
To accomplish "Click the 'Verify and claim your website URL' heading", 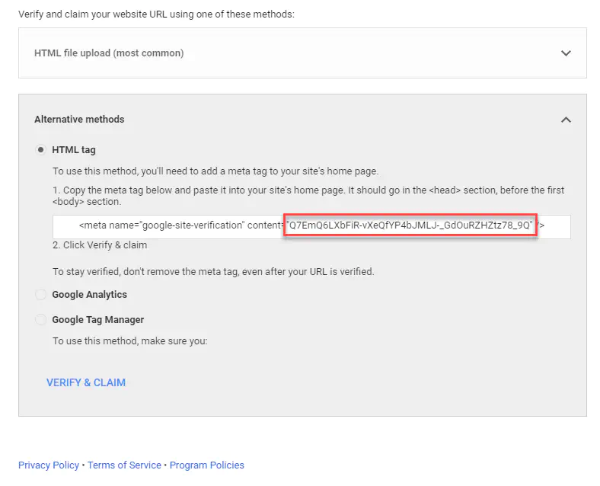I will [156, 14].
